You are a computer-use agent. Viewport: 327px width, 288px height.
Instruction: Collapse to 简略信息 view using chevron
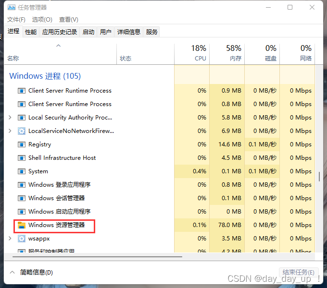click(x=13, y=272)
